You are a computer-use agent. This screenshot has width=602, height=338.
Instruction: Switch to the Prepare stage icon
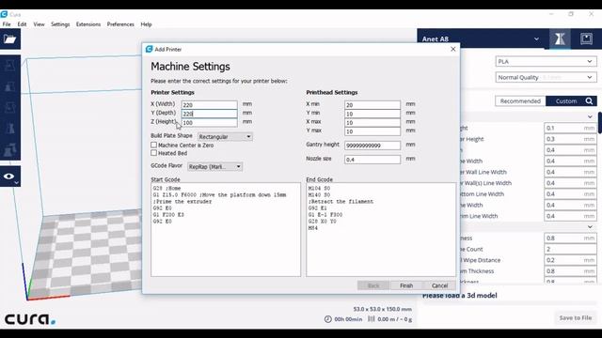pyautogui.click(x=560, y=38)
